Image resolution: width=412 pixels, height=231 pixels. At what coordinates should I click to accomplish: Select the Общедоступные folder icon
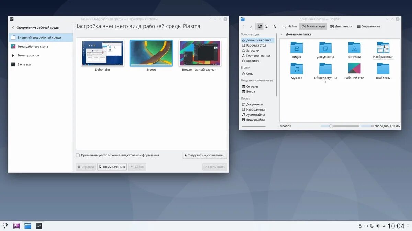click(x=325, y=69)
